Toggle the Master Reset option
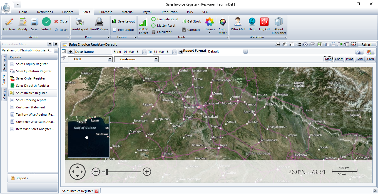This screenshot has width=378, height=194. pyautogui.click(x=153, y=26)
